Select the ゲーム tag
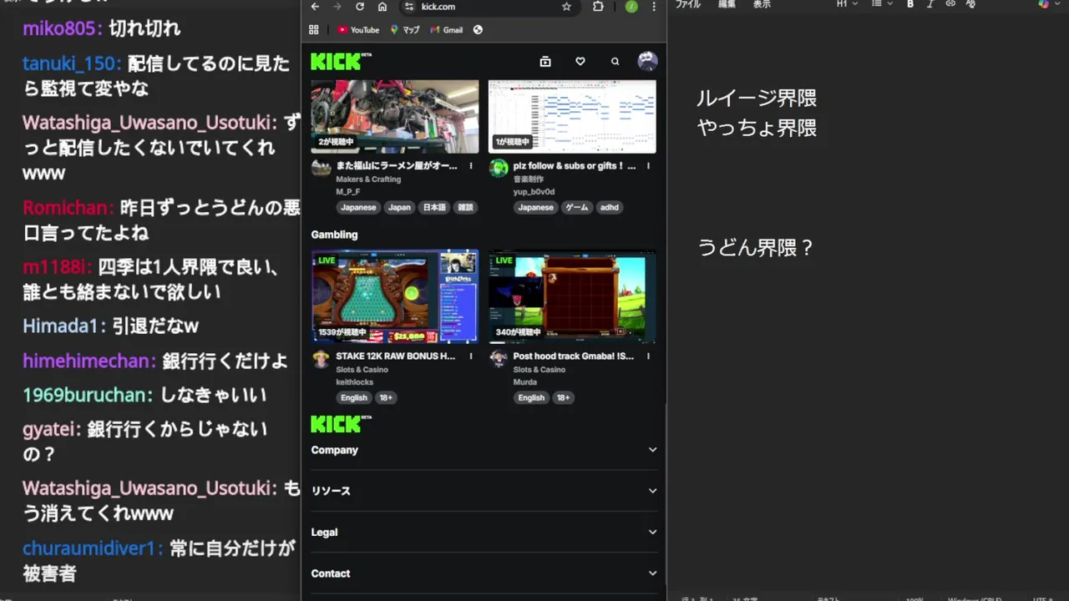Screen dimensions: 1069x601 tap(577, 208)
